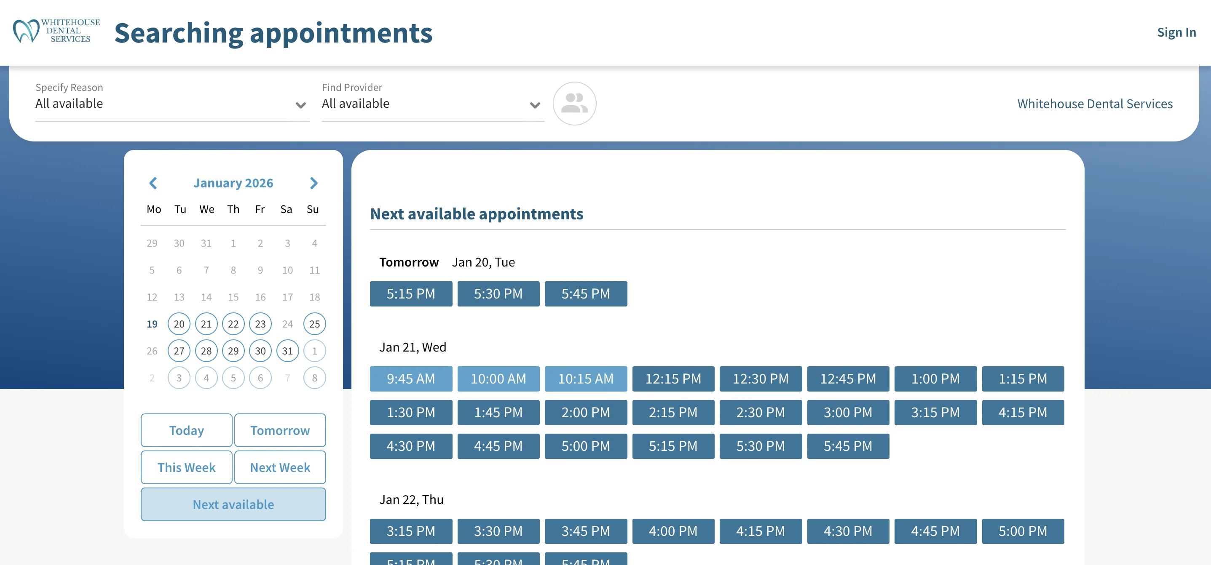The height and width of the screenshot is (565, 1211).
Task: Click the provider search person icon
Action: pyautogui.click(x=574, y=104)
